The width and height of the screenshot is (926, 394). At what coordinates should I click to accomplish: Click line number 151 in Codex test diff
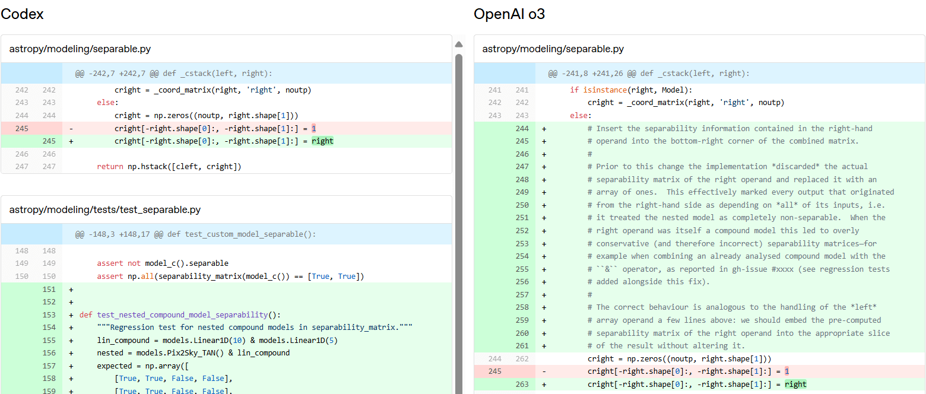tap(49, 290)
